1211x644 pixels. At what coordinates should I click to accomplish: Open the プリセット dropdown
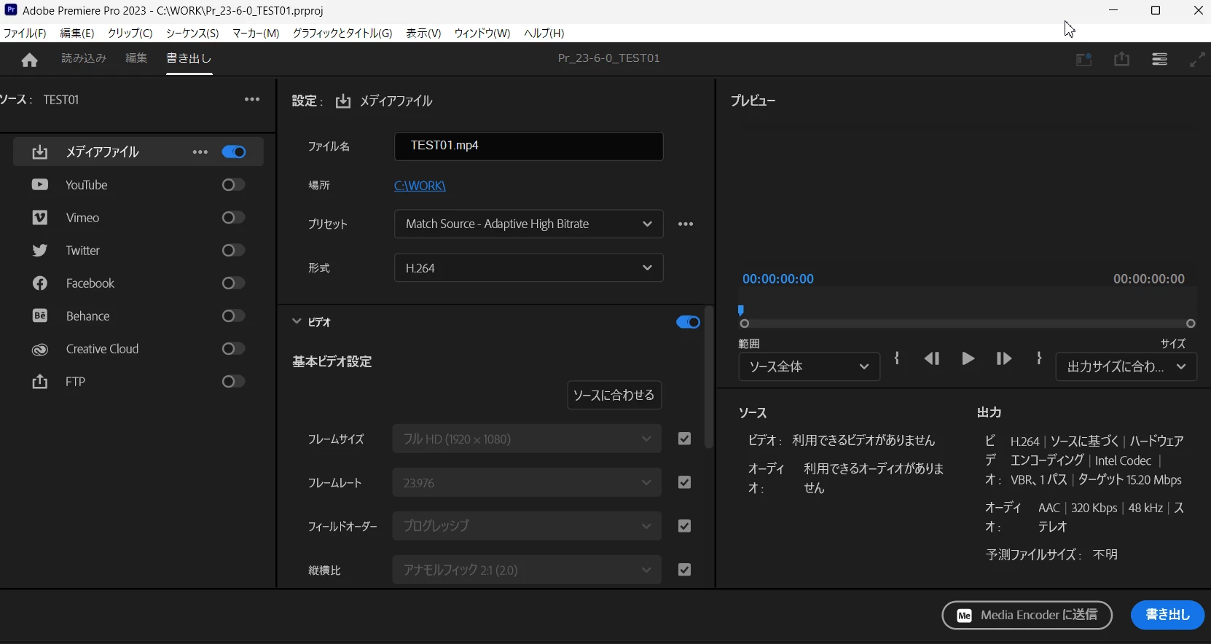pyautogui.click(x=529, y=224)
